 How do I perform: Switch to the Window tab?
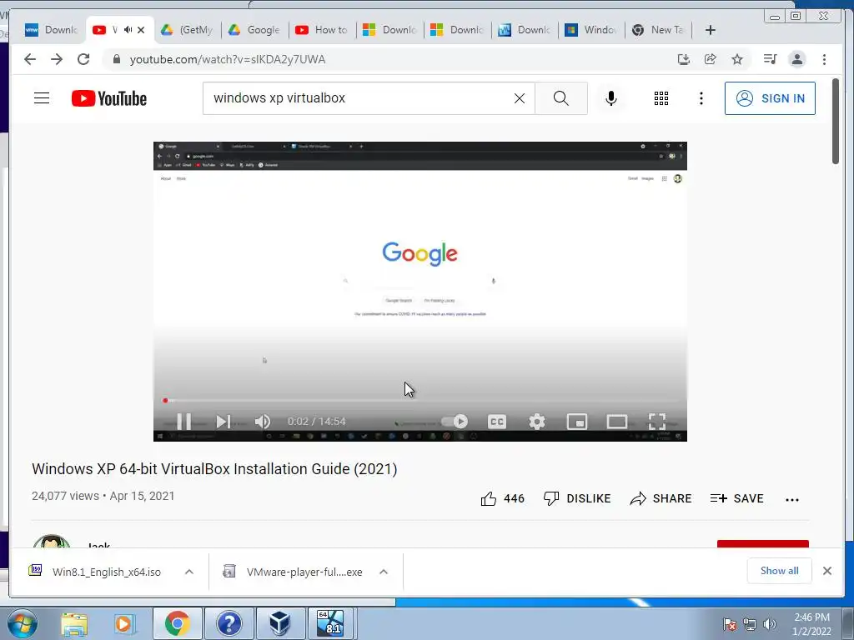pyautogui.click(x=591, y=30)
